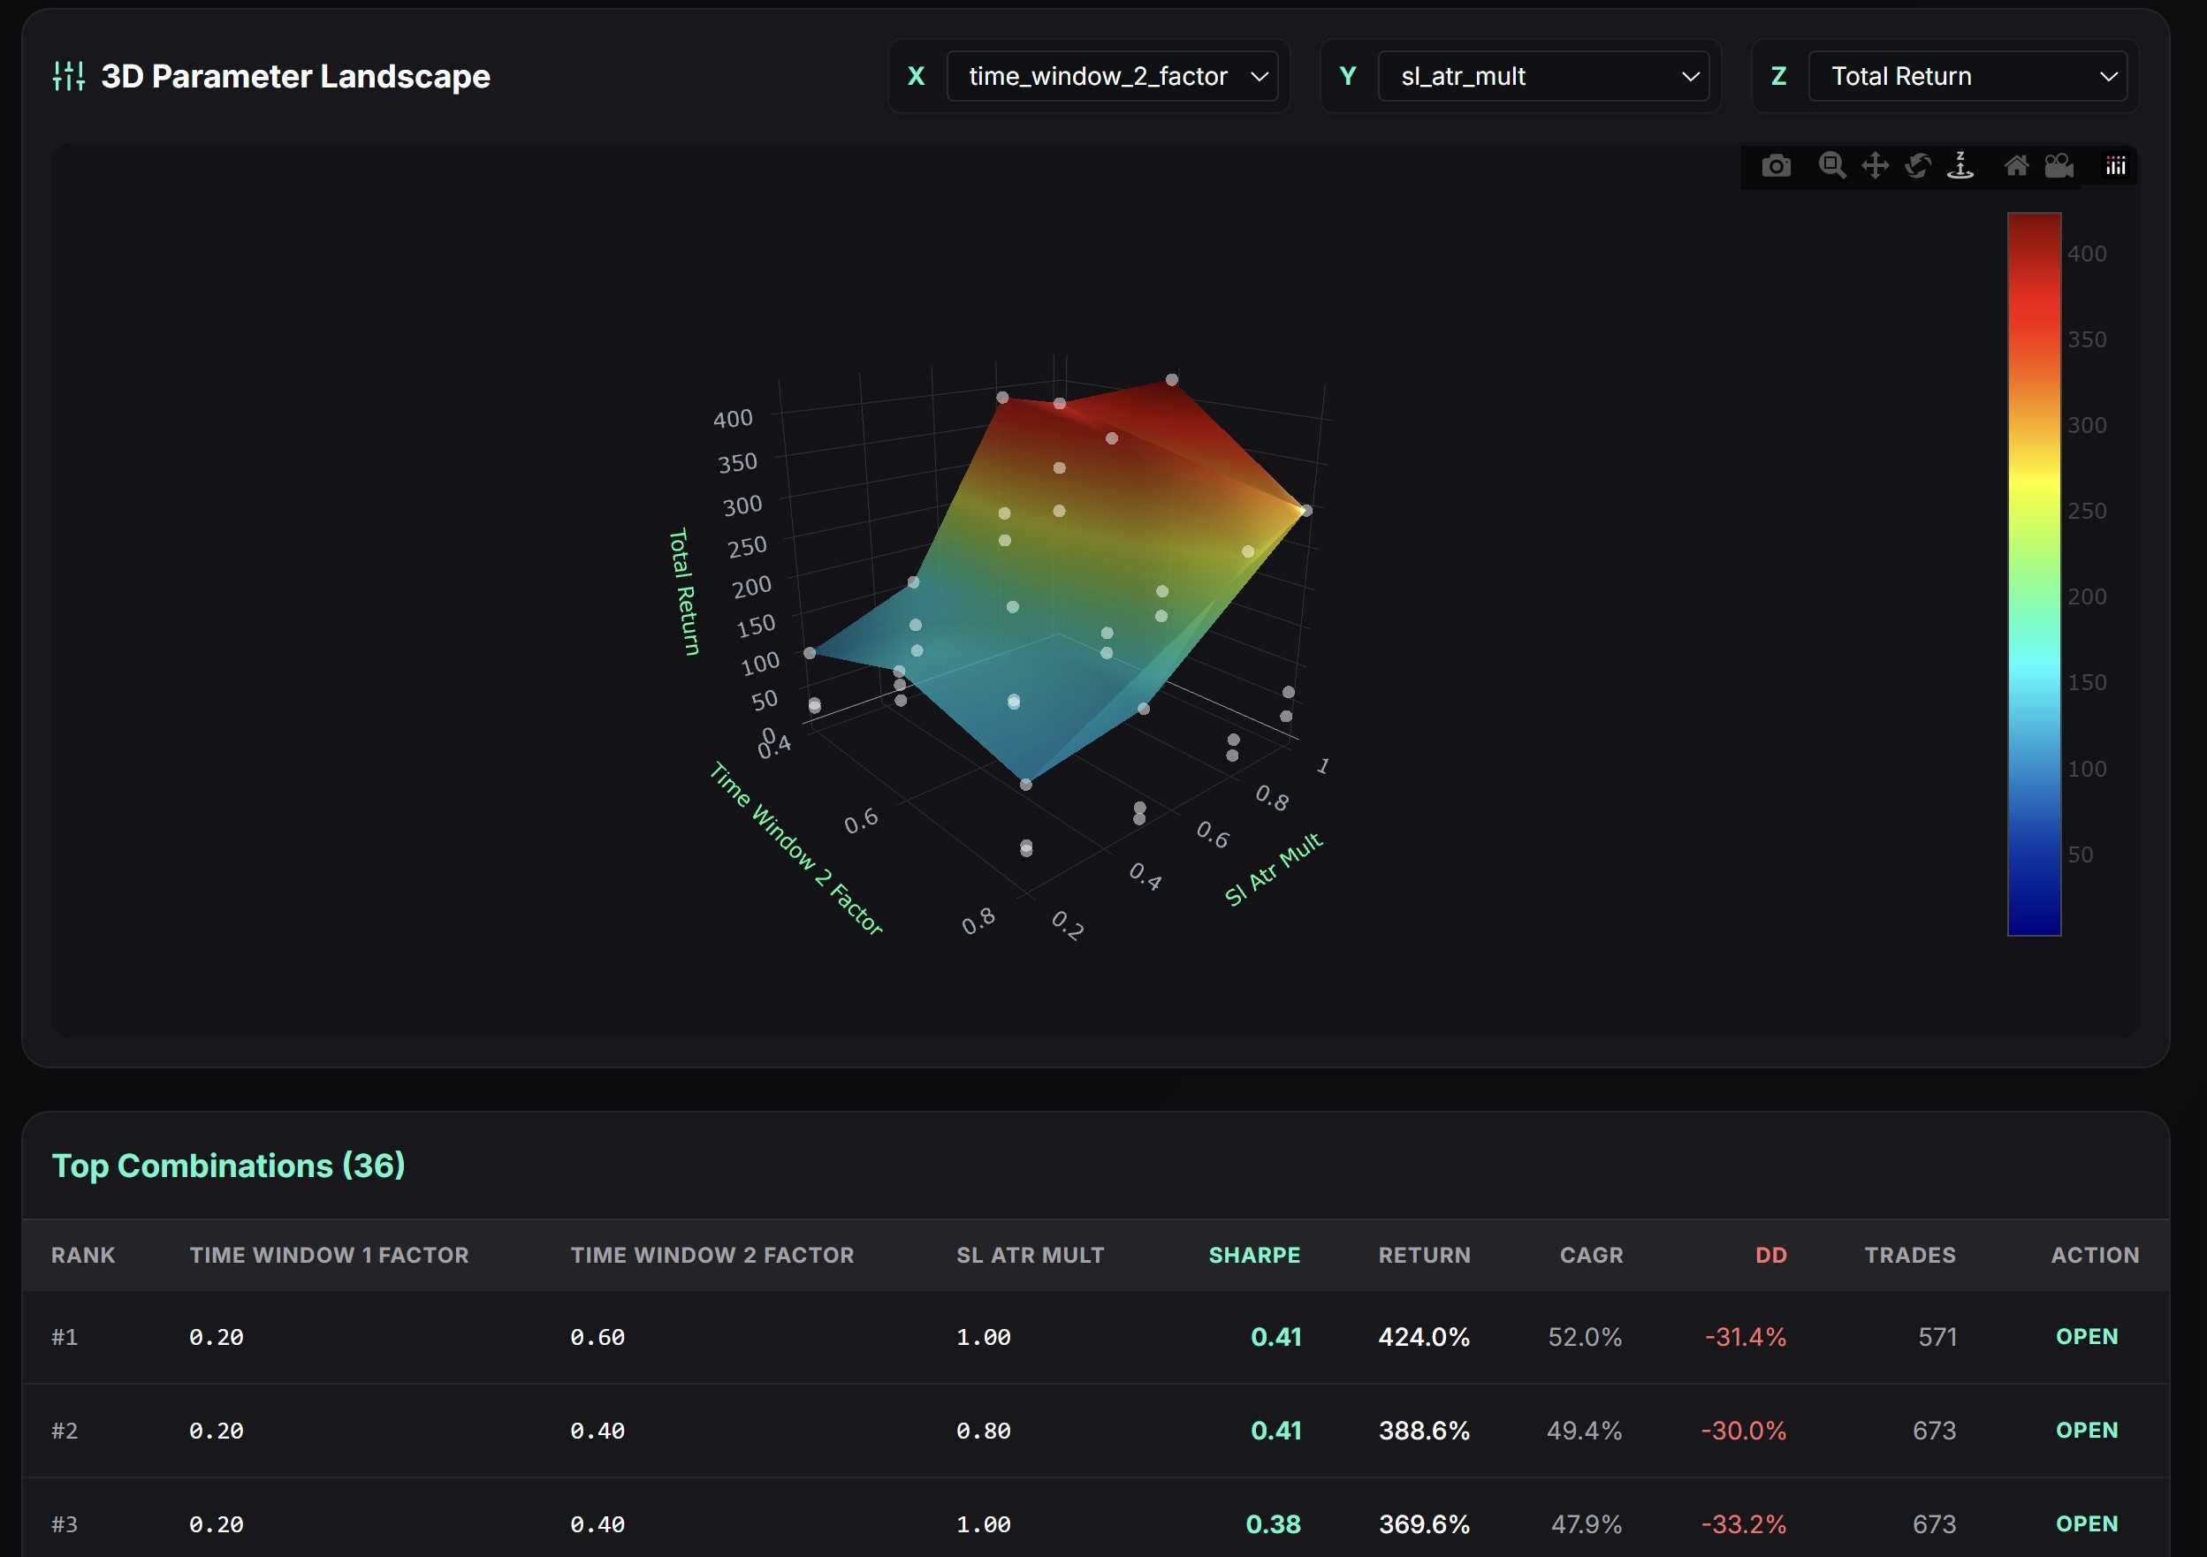Enable turntable rotation (Z axis) tool

1960,166
